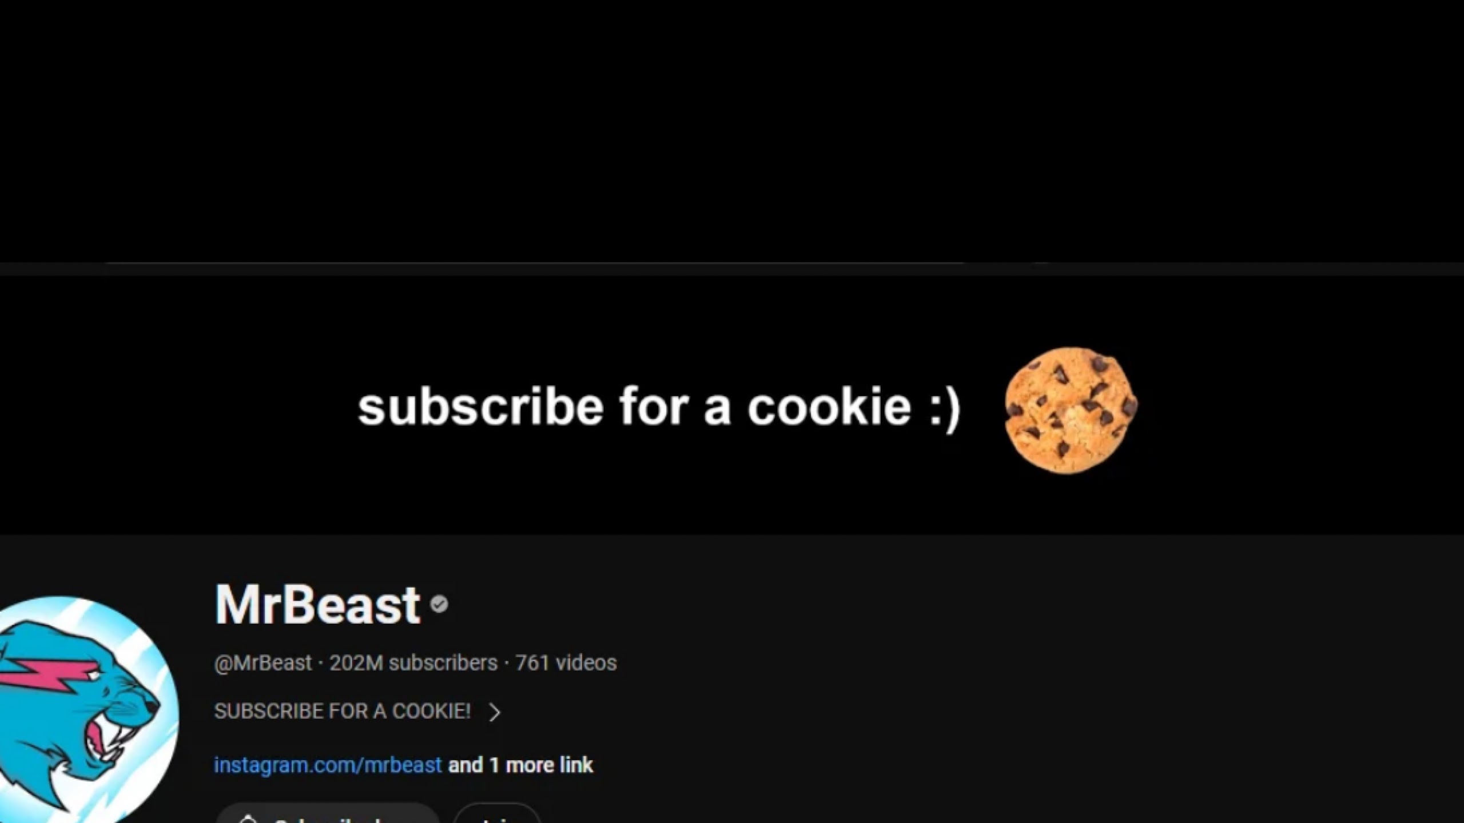Click the empty black area above the banner
Viewport: 1464px width, 823px height.
(x=732, y=130)
